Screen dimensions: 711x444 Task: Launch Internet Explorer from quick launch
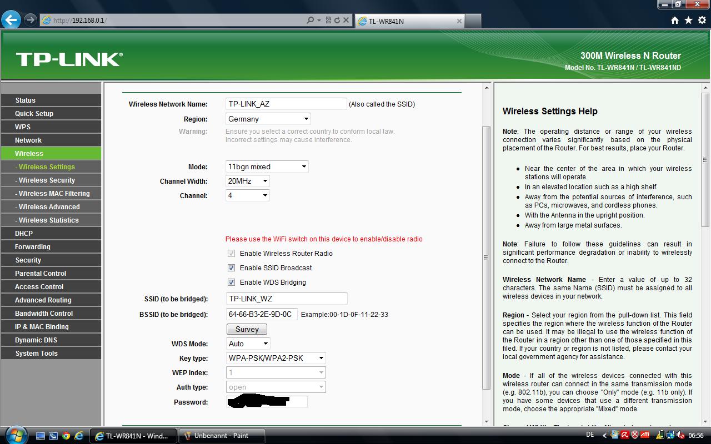pos(79,436)
